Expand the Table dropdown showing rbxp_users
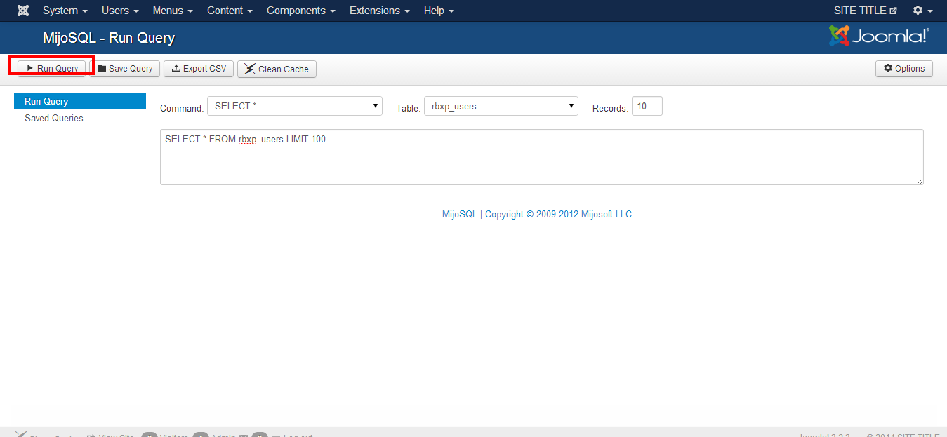This screenshot has width=947, height=437. pos(501,106)
